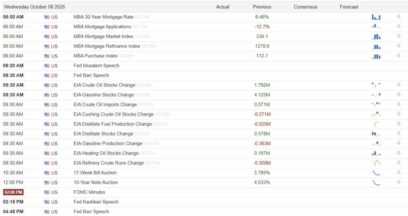Image resolution: width=408 pixels, height=216 pixels.
Task: Expand the Fed Kashkari Speech row
Action: click(96, 202)
